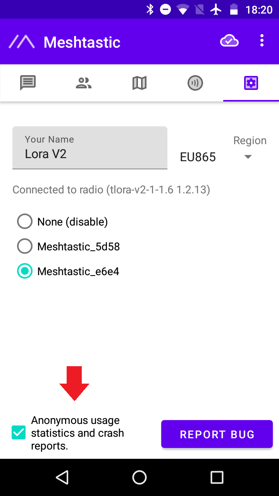Tap the Meshtastic logo icon

point(22,42)
